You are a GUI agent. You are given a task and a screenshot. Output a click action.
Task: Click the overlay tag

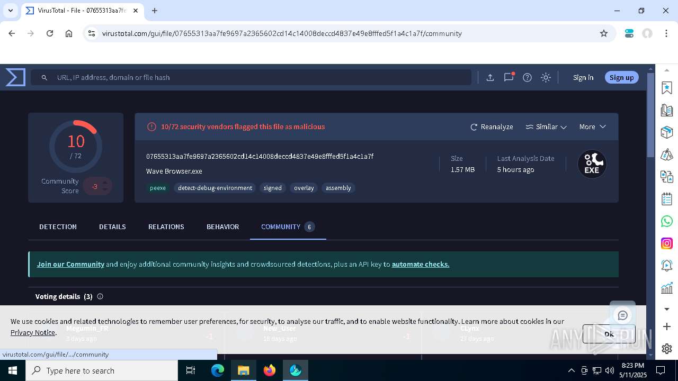tap(304, 188)
